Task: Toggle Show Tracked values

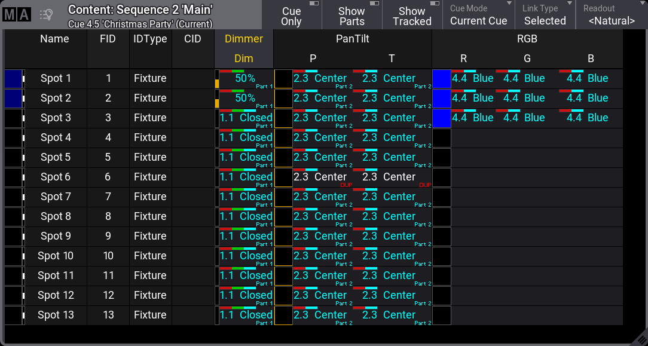Action: click(x=412, y=16)
